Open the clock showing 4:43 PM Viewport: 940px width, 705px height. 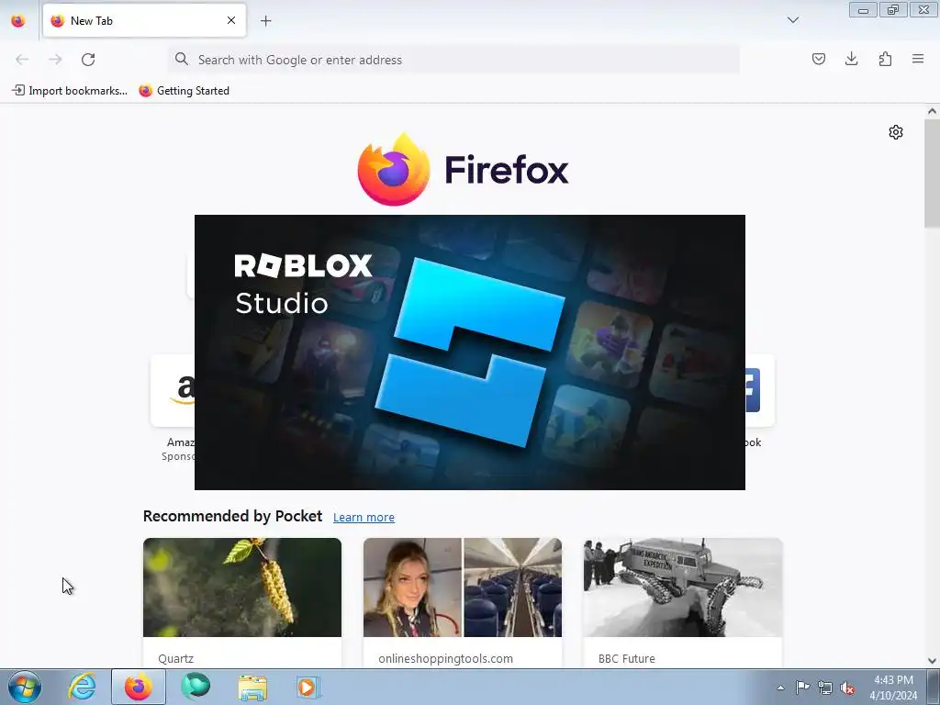point(893,688)
